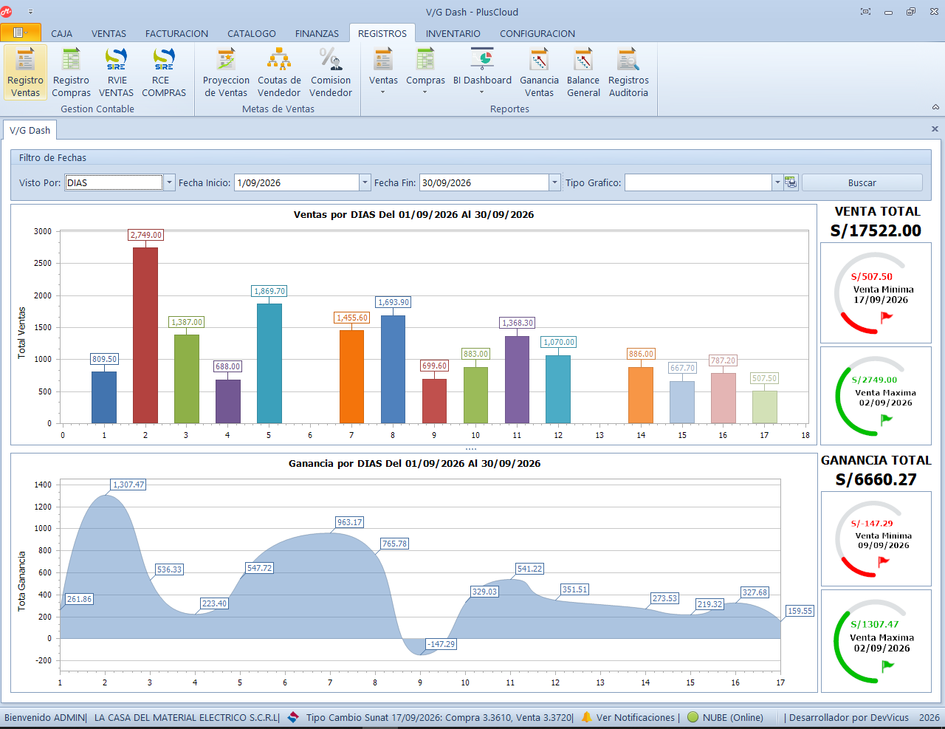Click the S/1307.47 maximum profit gauge
945x729 pixels.
coord(876,640)
